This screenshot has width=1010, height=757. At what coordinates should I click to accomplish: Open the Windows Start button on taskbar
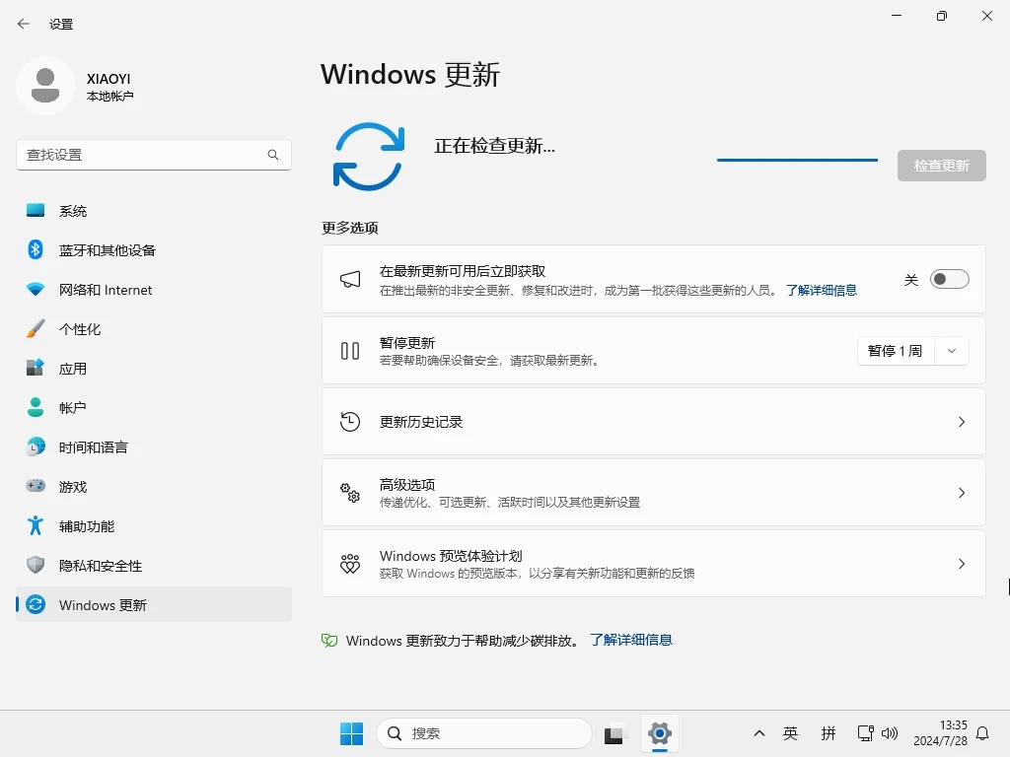[x=351, y=733]
